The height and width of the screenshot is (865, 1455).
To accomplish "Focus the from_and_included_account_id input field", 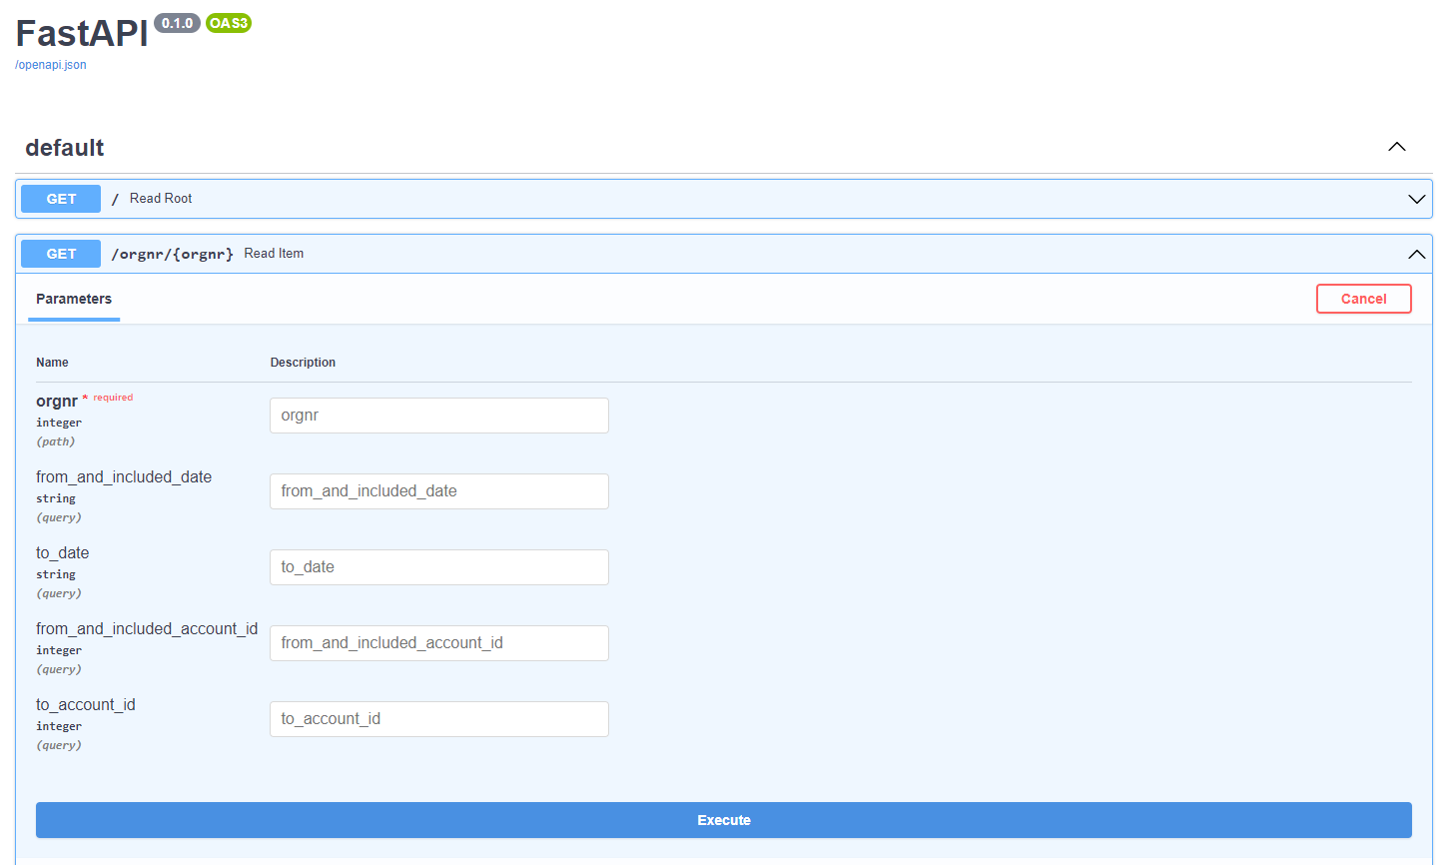I will pos(439,643).
